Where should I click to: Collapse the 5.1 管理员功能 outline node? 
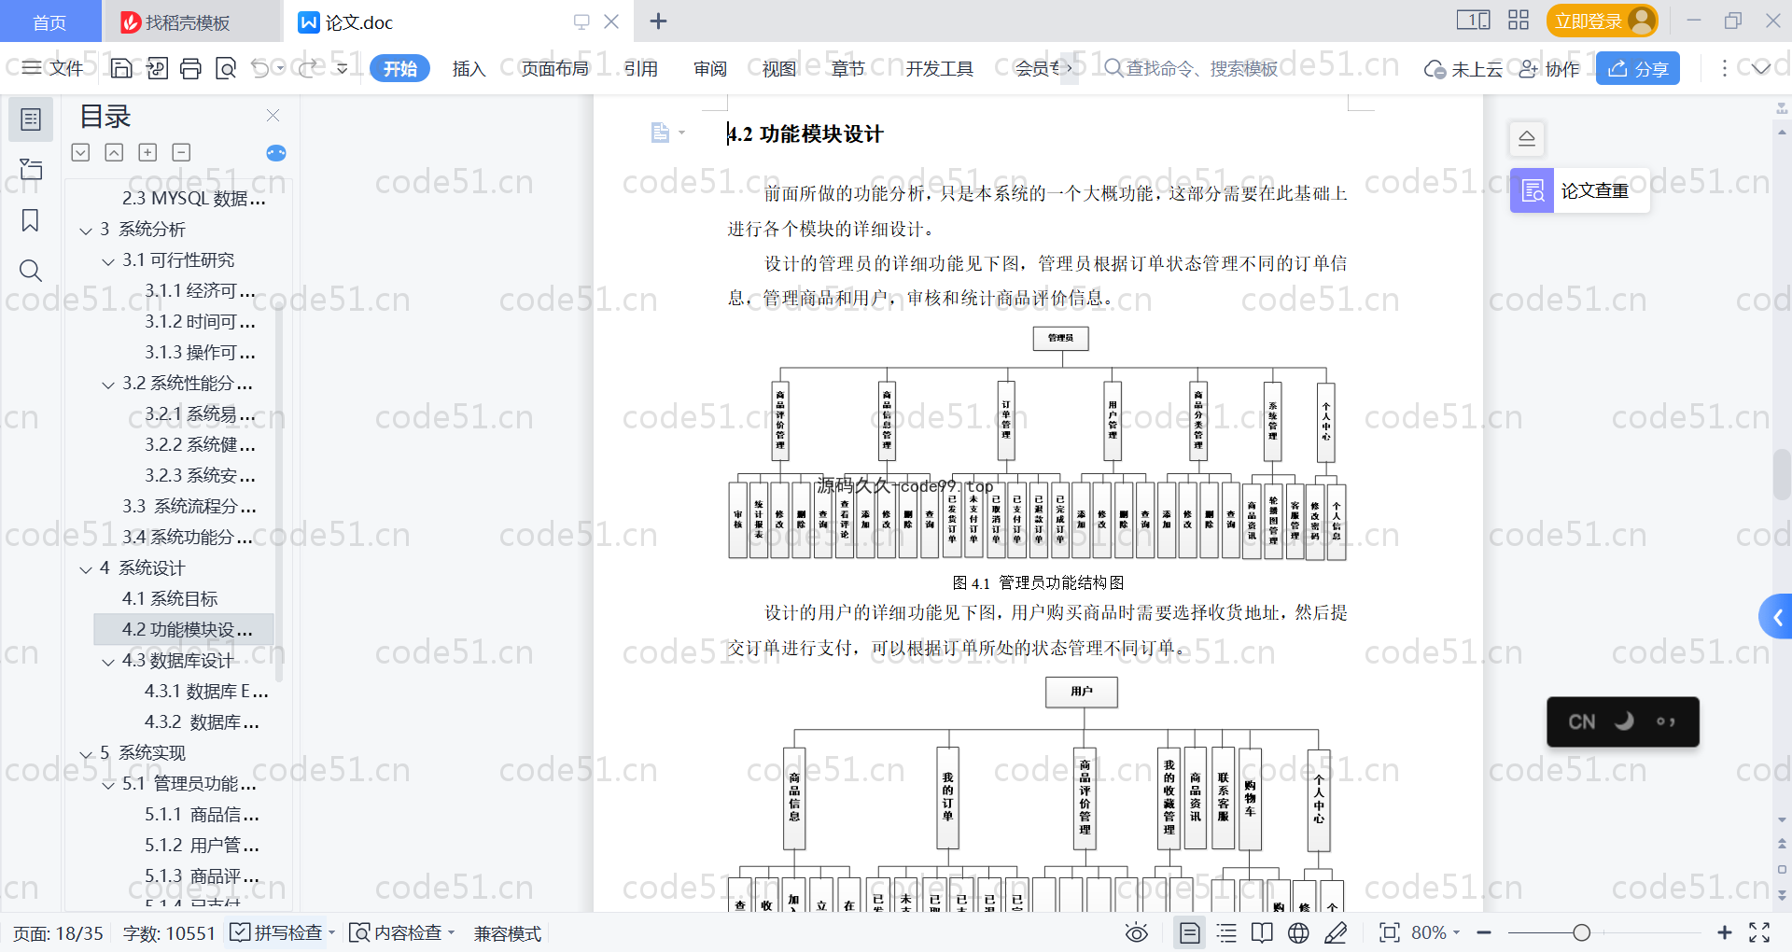pyautogui.click(x=108, y=784)
